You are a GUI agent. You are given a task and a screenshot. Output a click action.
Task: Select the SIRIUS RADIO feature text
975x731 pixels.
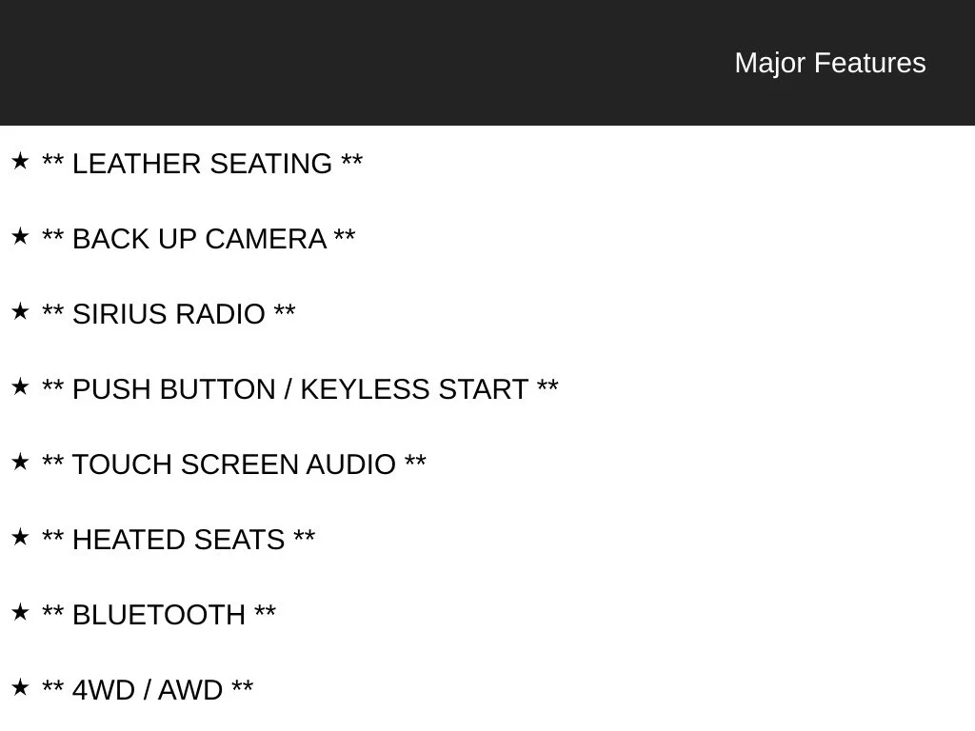point(169,314)
